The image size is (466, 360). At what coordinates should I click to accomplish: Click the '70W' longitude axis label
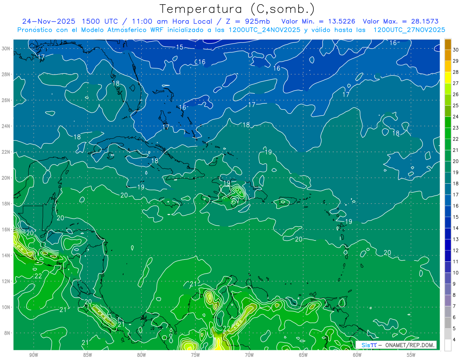(x=249, y=355)
